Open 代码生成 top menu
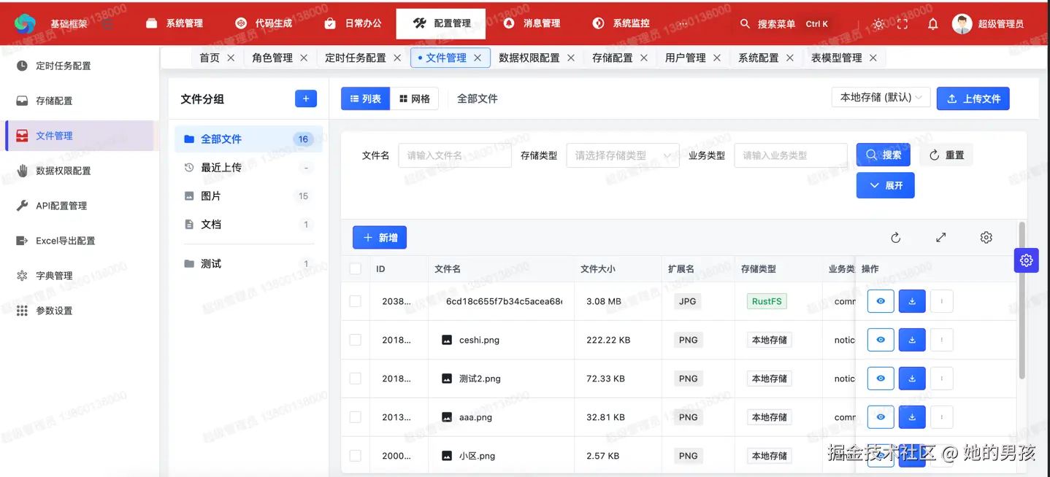Image resolution: width=1050 pixels, height=477 pixels. pos(264,23)
